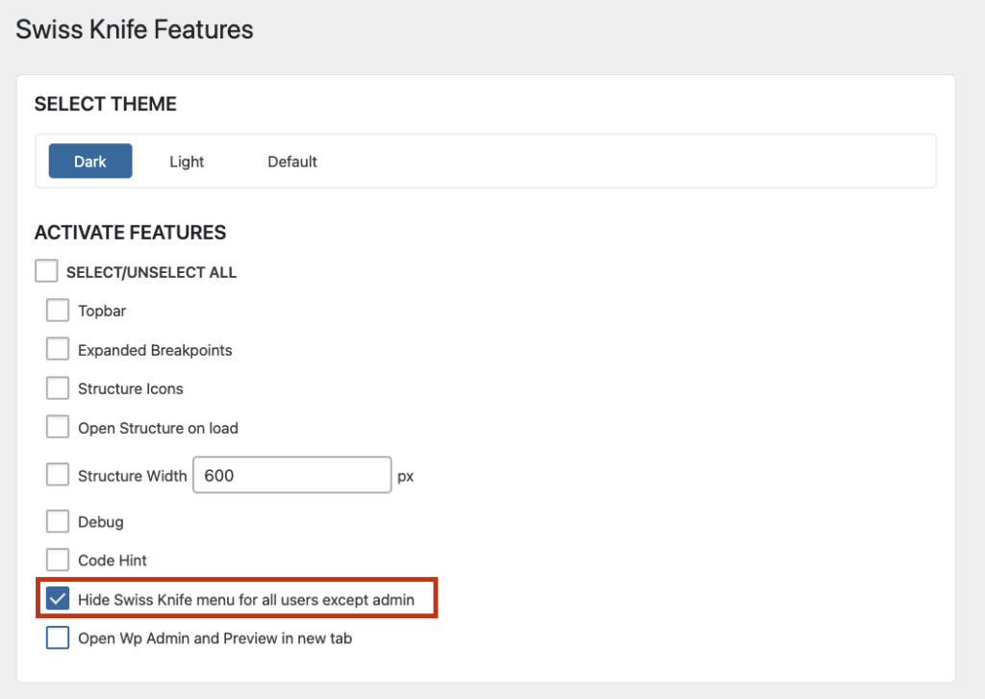The image size is (985, 699).
Task: Choose the Light theme option
Action: coord(187,162)
